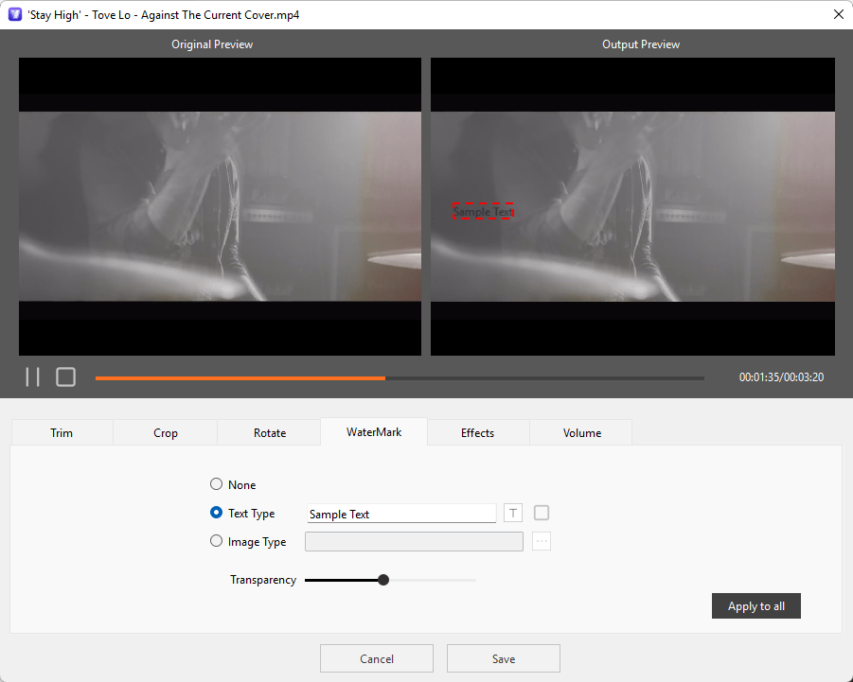Screen dimensions: 853x682
Task: Open the Rotate tab
Action: point(269,432)
